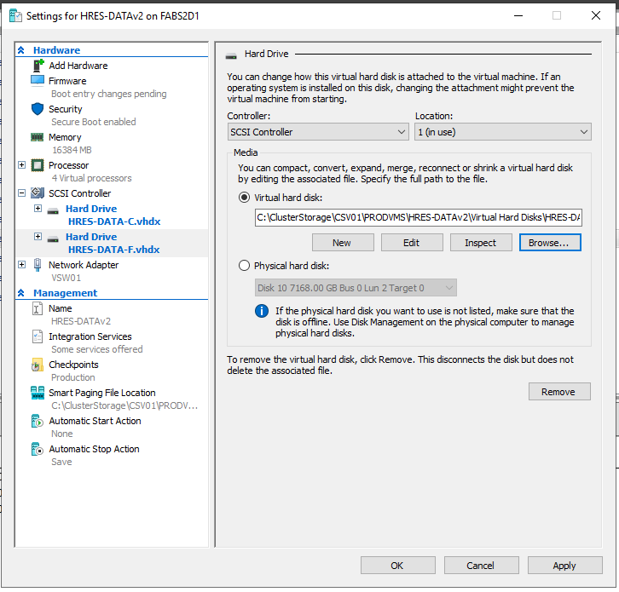Click the virtual hard disk path field
The width and height of the screenshot is (619, 592).
(x=417, y=218)
